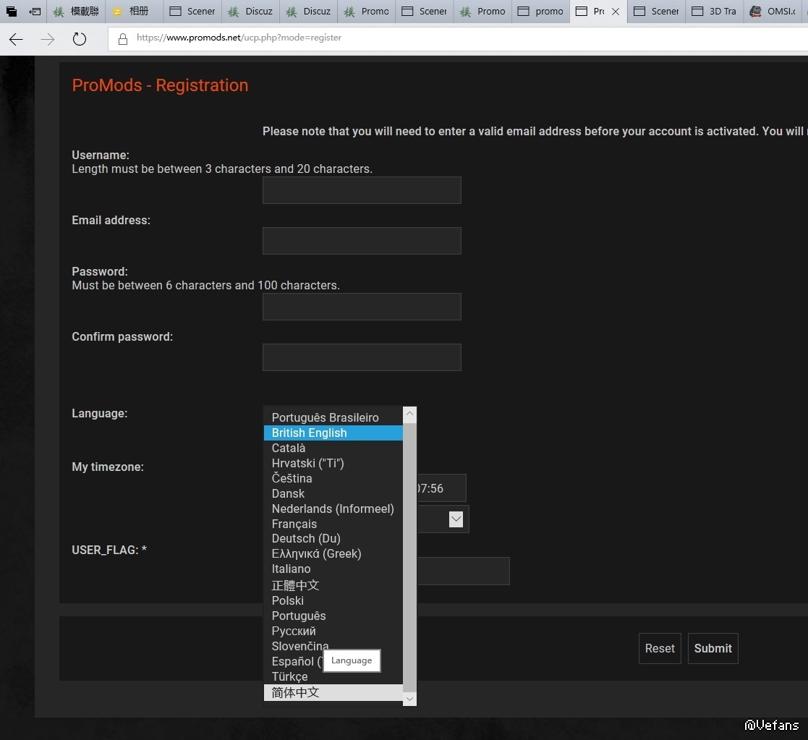The height and width of the screenshot is (740, 808).
Task: Click the browser back arrow
Action: click(x=16, y=39)
